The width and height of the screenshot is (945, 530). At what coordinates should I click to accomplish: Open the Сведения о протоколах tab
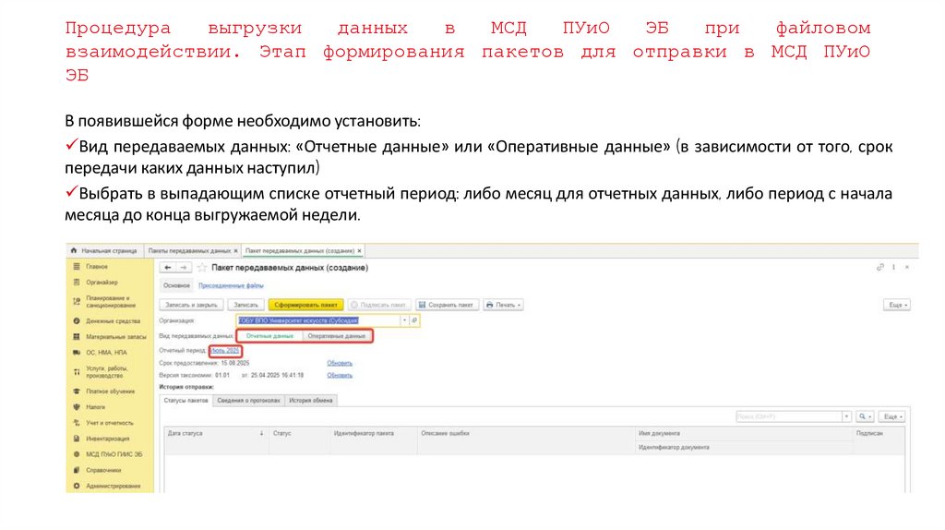248,401
